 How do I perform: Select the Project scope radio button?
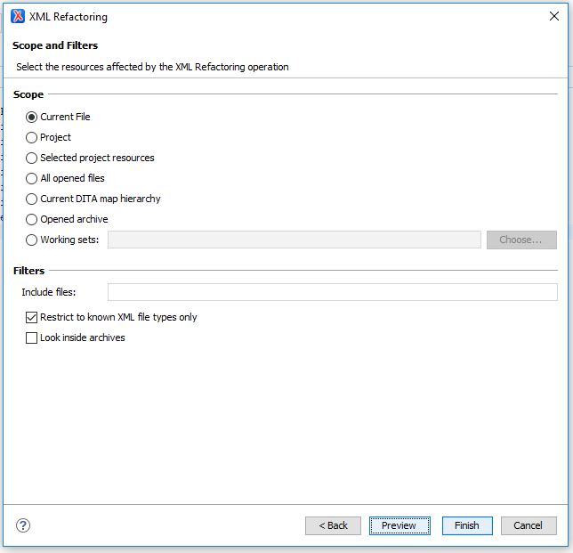[x=31, y=137]
